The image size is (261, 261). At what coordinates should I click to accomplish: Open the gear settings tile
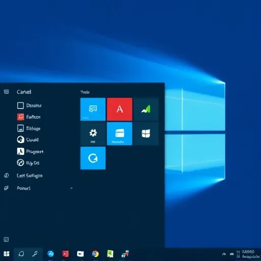coord(93,134)
